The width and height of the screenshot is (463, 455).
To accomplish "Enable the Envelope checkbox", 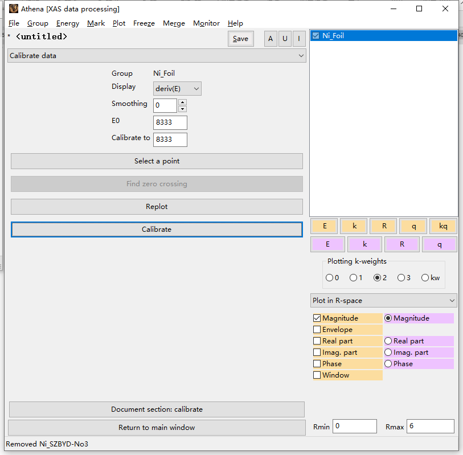I will (x=317, y=330).
